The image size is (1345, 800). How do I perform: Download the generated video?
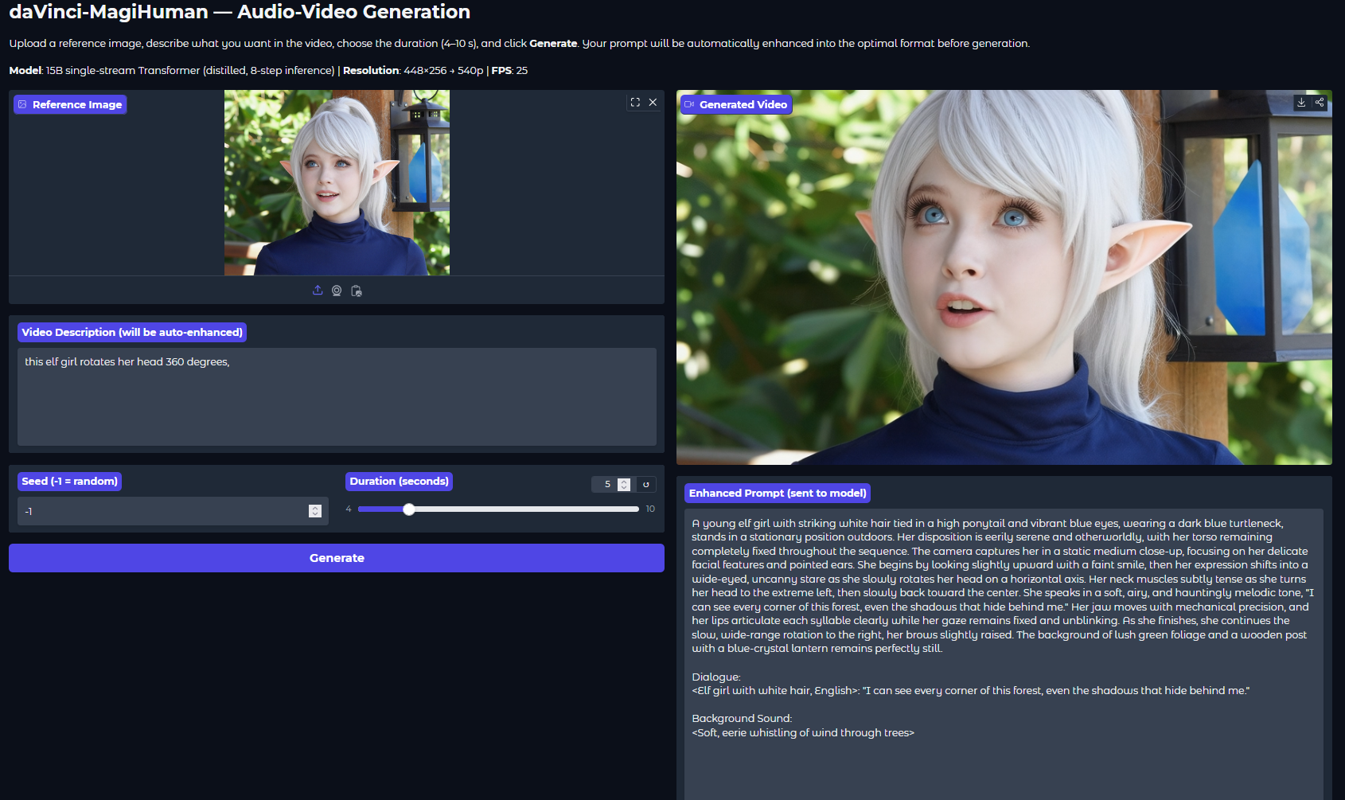click(1301, 103)
